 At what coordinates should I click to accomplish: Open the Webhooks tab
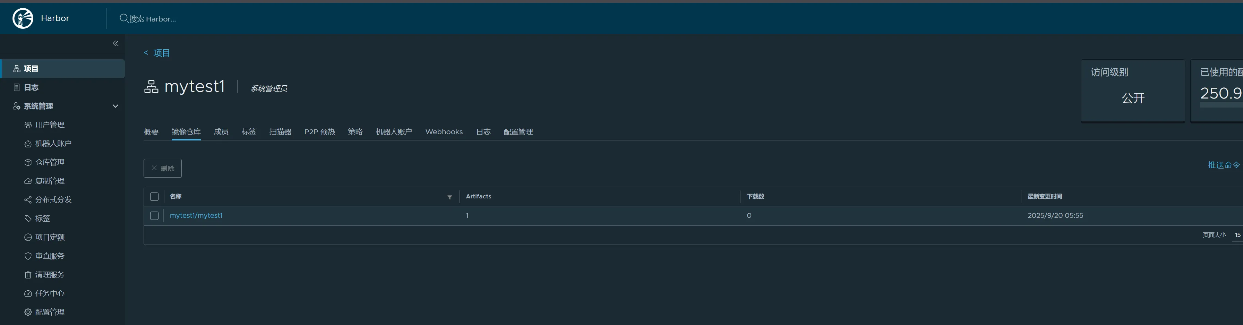coord(444,132)
